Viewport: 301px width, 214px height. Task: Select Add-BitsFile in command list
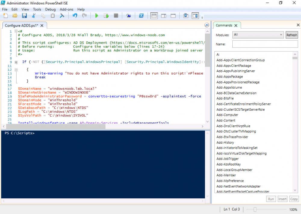pos(225,98)
